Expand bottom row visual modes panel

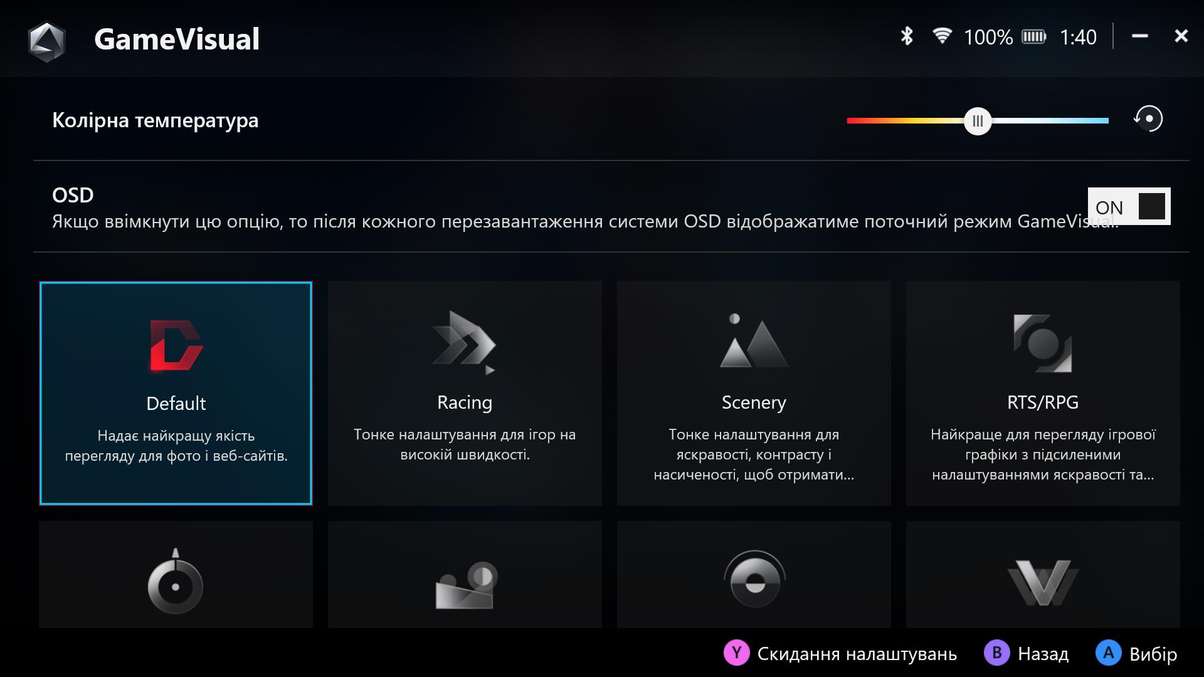click(601, 579)
